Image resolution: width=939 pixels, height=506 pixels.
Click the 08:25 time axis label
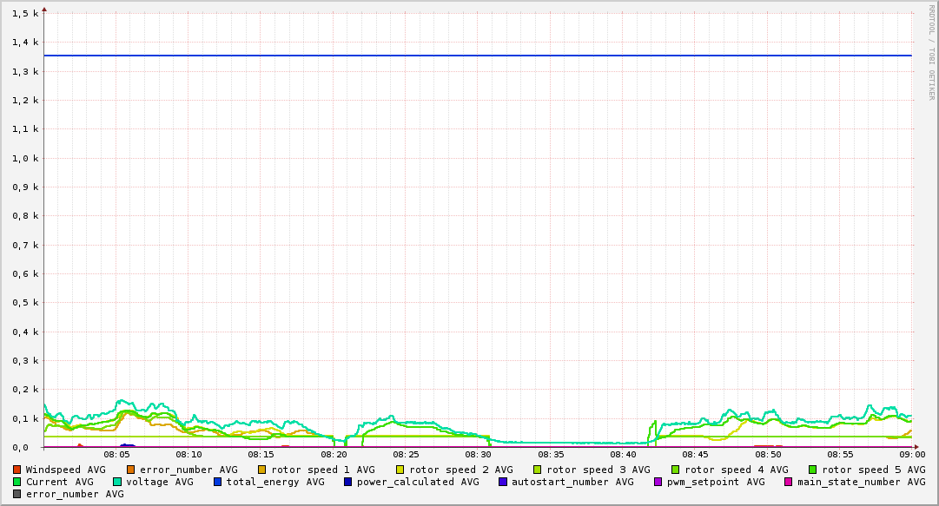click(406, 455)
